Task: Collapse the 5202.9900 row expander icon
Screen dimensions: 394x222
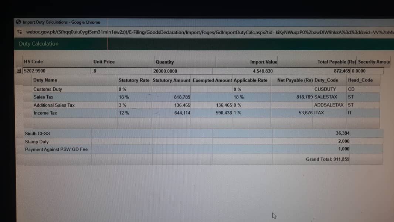Action: coord(19,71)
